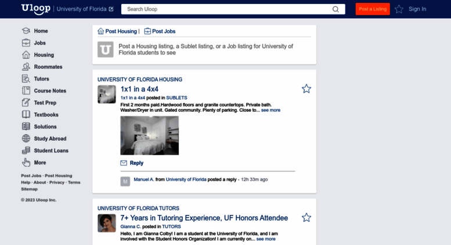
Task: Open the Post Jobs tab link
Action: click(x=164, y=31)
